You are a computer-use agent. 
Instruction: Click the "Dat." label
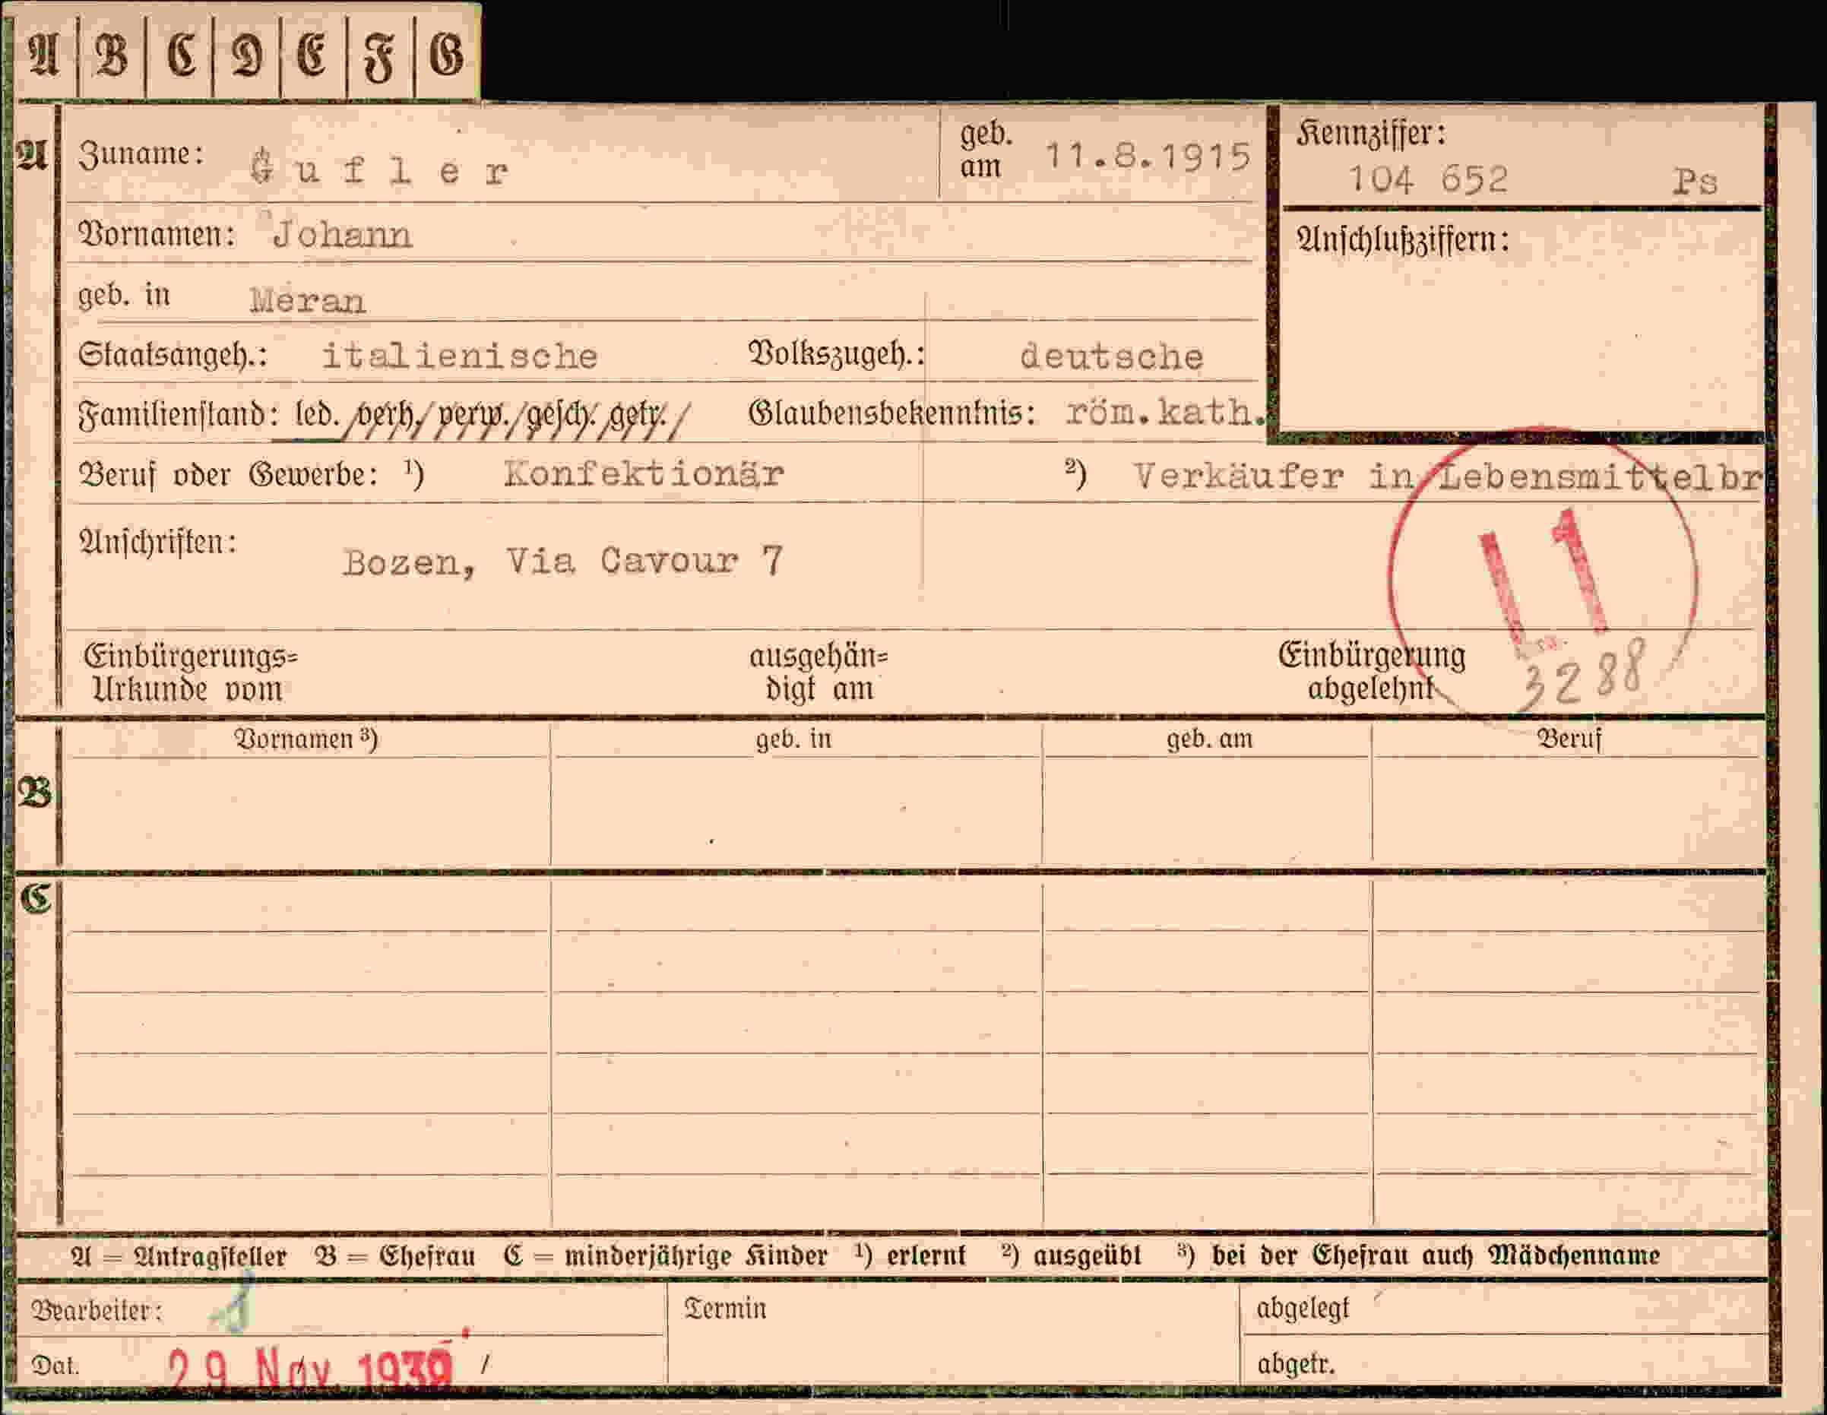pos(55,1366)
